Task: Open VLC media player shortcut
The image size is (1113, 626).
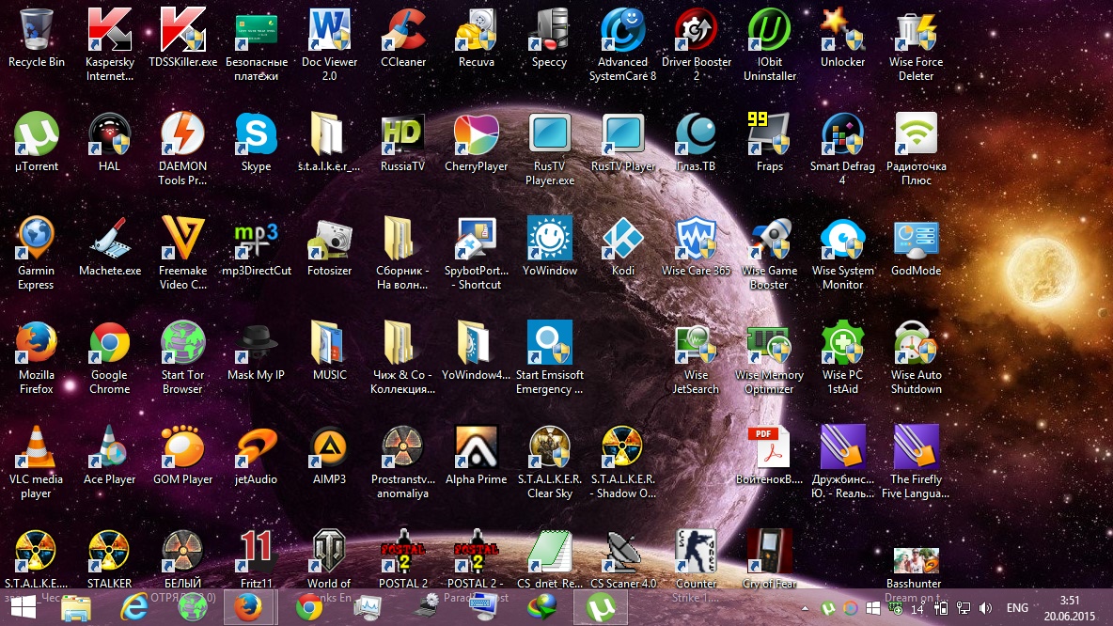Action: [x=37, y=447]
